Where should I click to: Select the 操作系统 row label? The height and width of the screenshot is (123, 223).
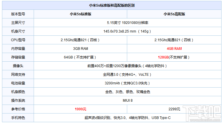pos(18,101)
